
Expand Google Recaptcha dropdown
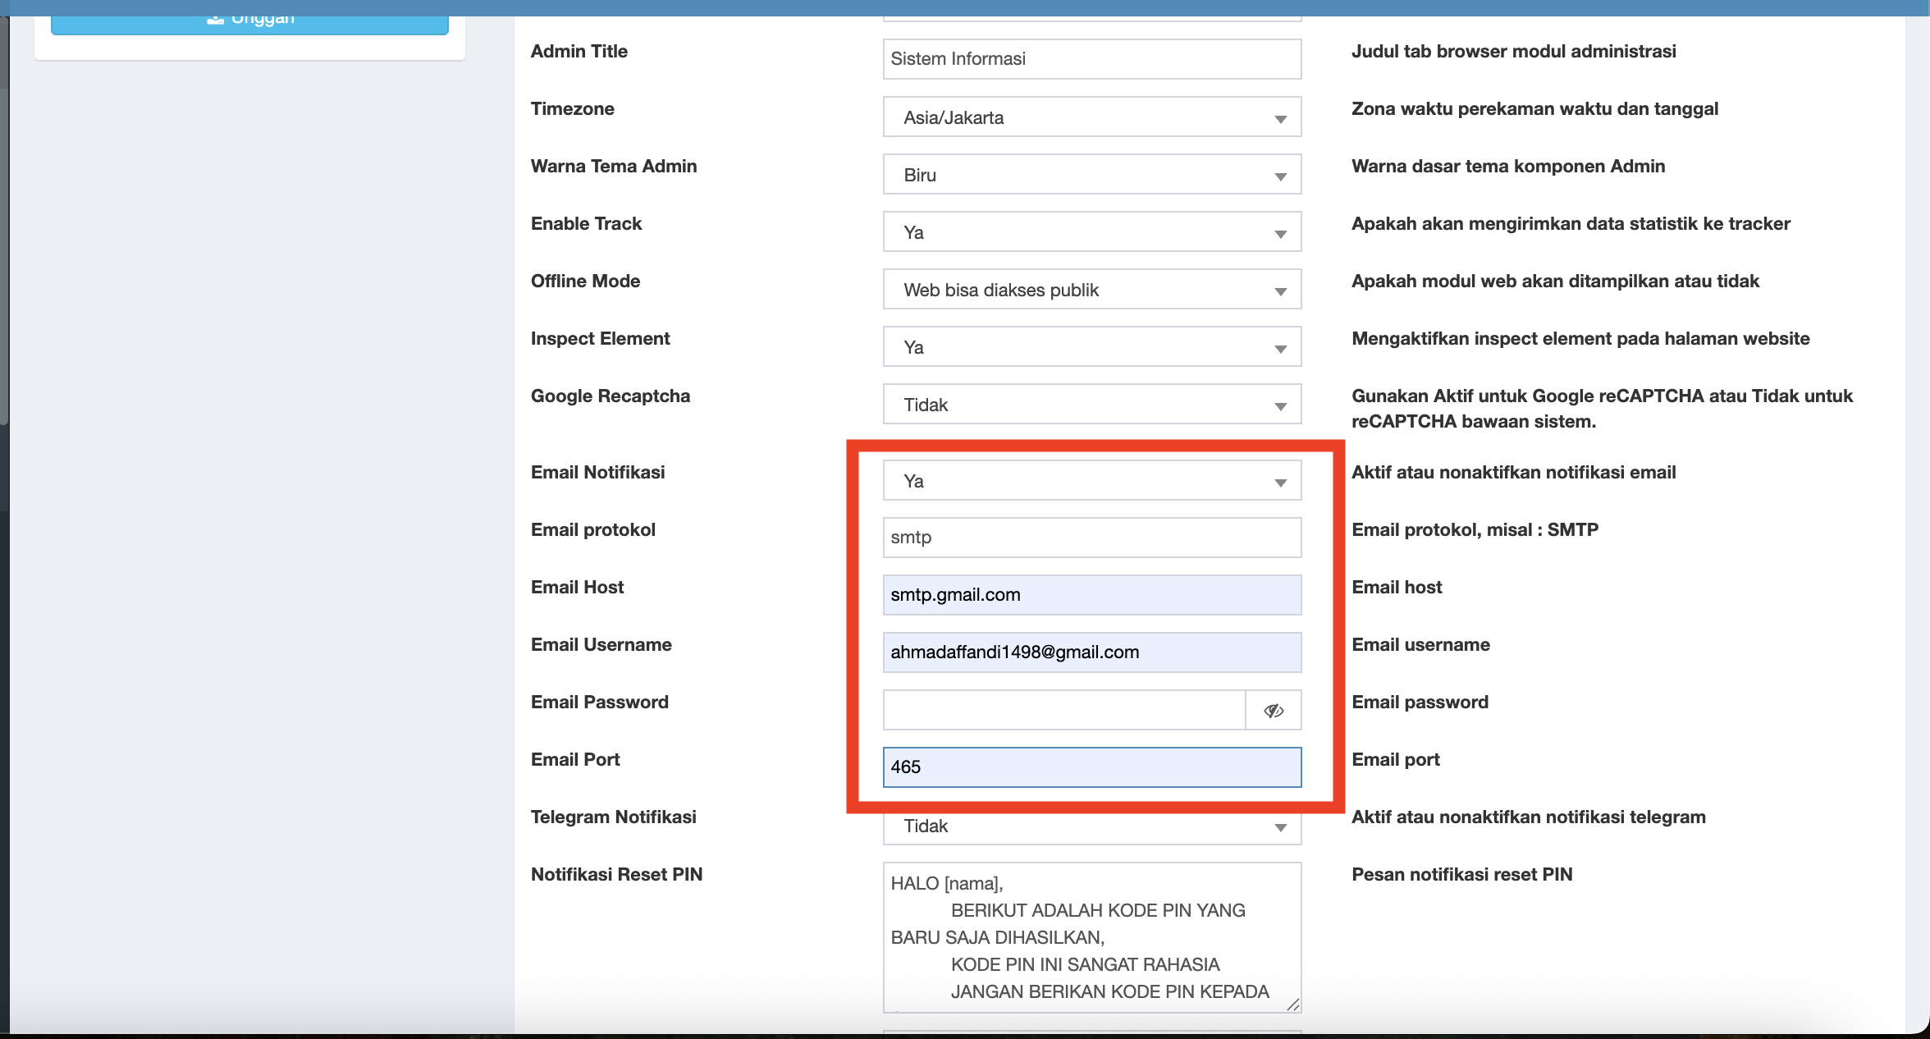coord(1091,405)
